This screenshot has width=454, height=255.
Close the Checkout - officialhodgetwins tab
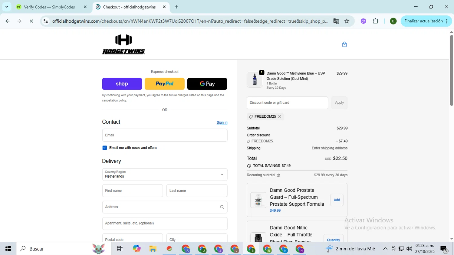(164, 7)
